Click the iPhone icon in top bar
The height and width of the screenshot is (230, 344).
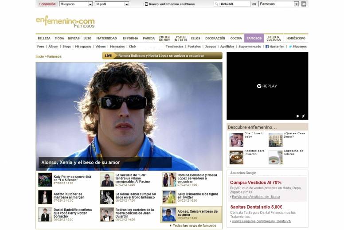146,4
